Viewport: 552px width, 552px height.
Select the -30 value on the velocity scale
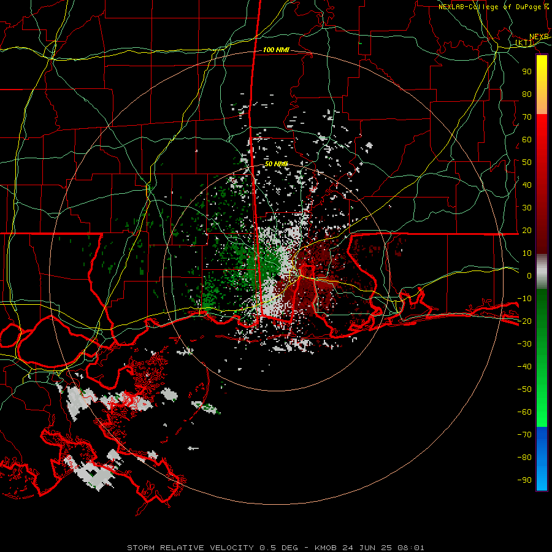coord(524,344)
